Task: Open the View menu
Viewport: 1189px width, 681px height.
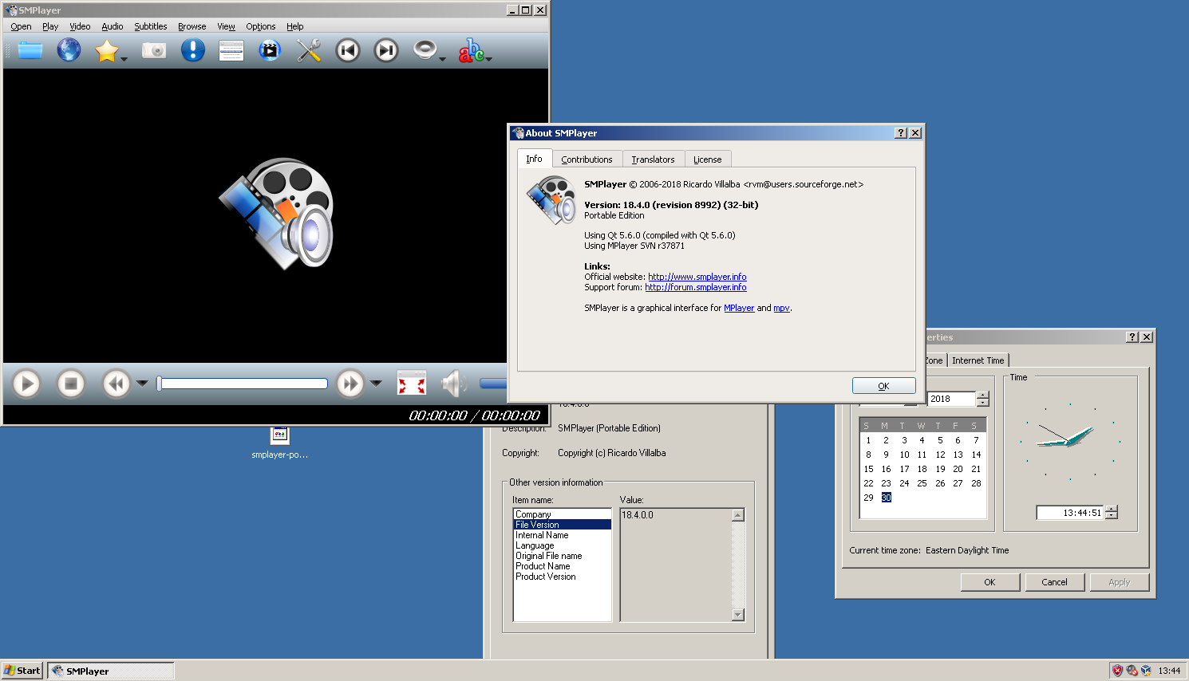Action: click(x=227, y=26)
